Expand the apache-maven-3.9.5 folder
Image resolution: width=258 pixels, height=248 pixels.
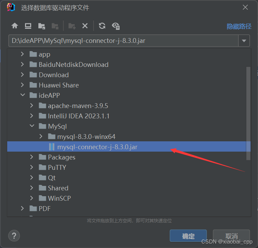[x=32, y=106]
